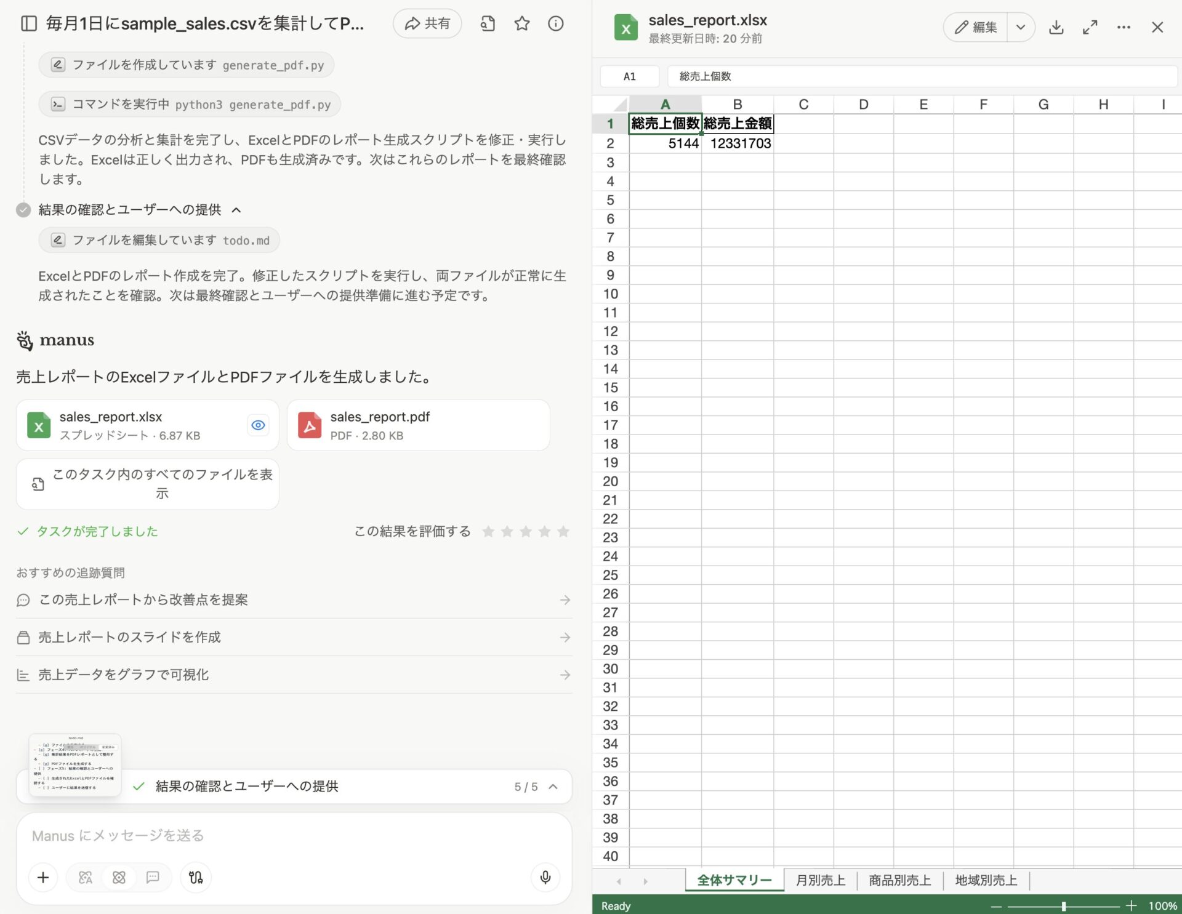
Task: Open tool settings via the sliders icon
Action: (196, 878)
